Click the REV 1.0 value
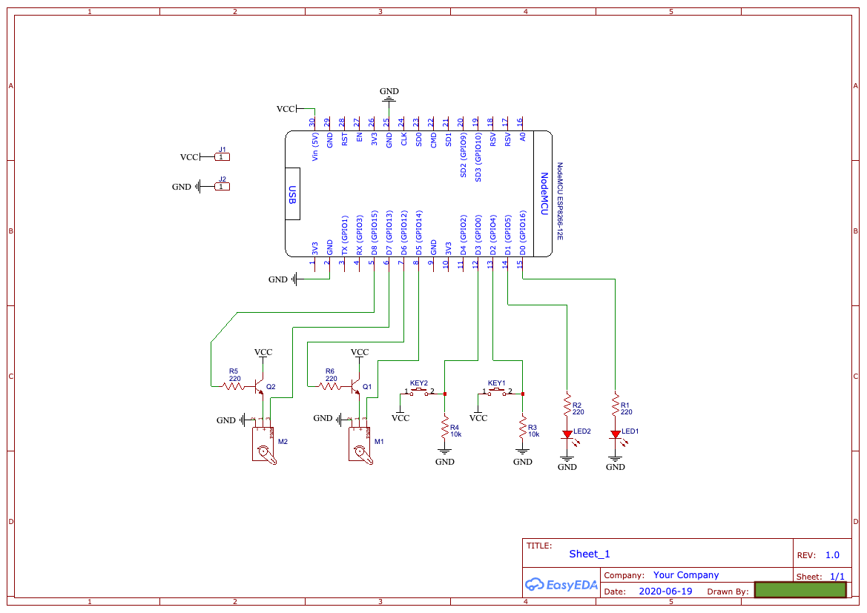 click(x=831, y=554)
